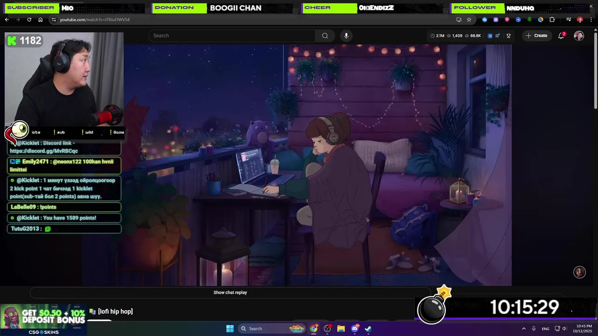Click the [lofi hip hop] video title

coord(115,311)
